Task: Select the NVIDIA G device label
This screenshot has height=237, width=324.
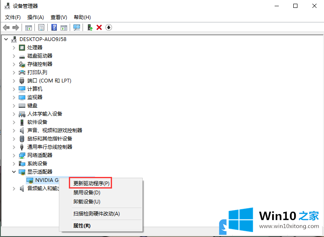Action: coord(47,180)
